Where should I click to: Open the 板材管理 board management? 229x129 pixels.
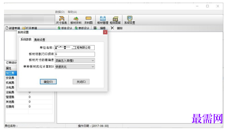(x=103, y=20)
